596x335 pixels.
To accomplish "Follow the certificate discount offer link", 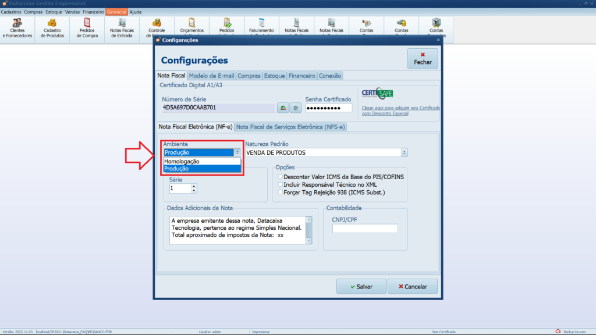I will pyautogui.click(x=400, y=111).
